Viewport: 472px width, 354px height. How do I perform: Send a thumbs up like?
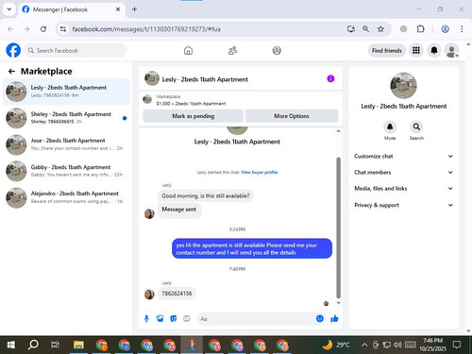[334, 318]
